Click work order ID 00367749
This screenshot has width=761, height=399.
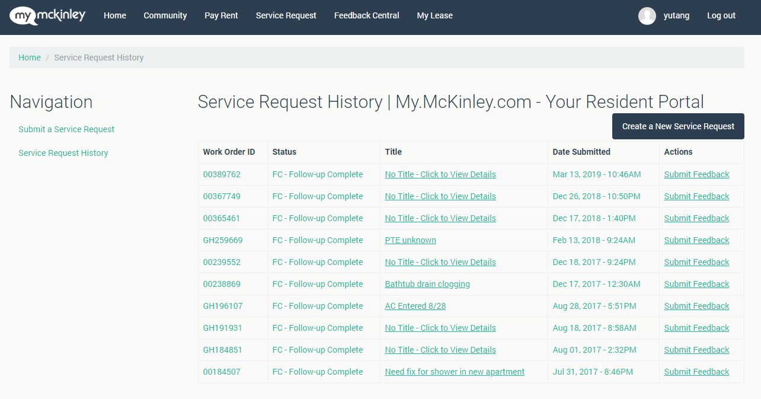(222, 196)
